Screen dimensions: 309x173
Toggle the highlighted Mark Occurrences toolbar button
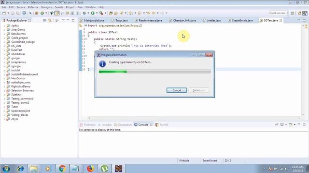coord(57,13)
